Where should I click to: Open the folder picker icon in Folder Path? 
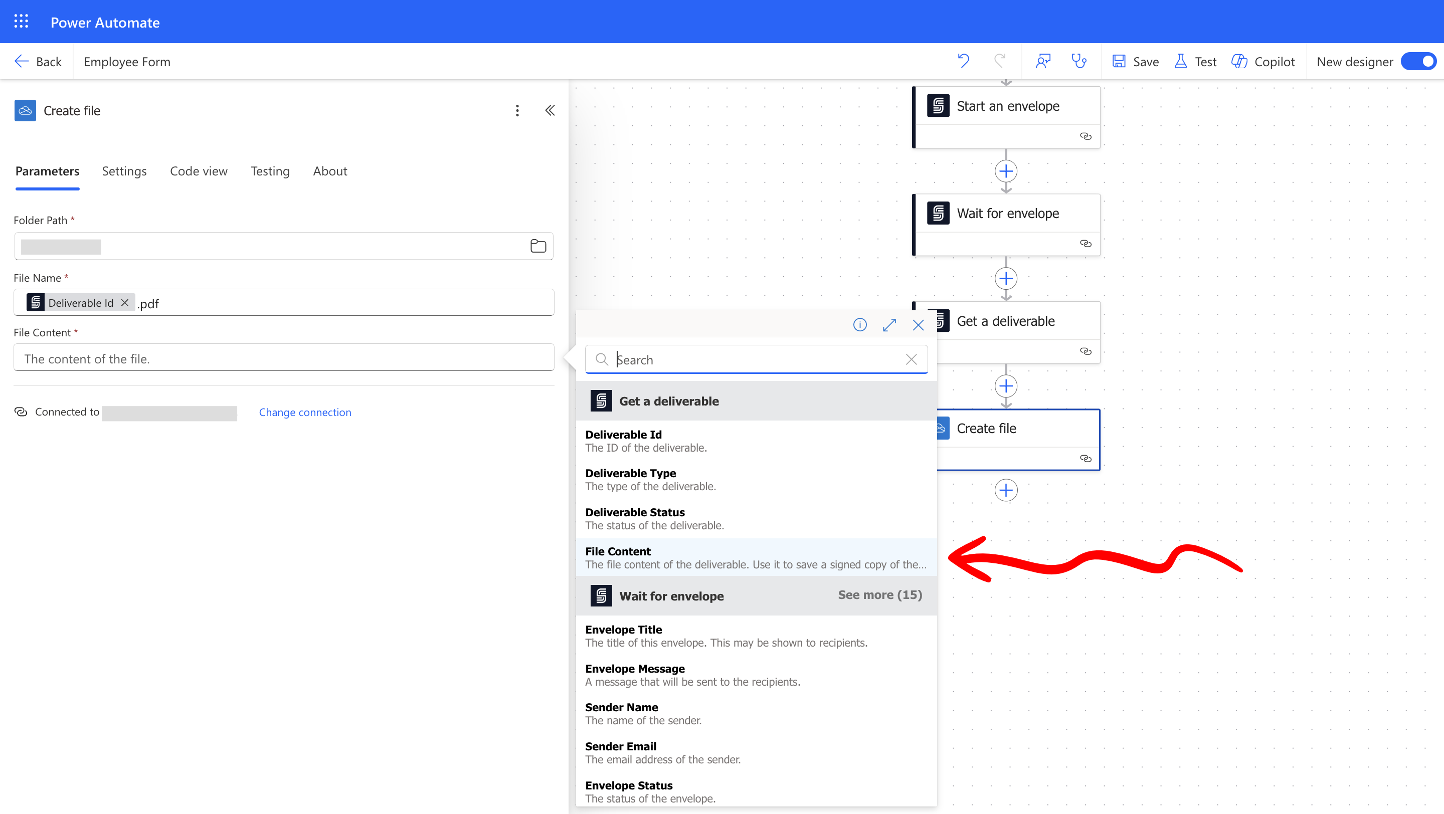pyautogui.click(x=537, y=246)
